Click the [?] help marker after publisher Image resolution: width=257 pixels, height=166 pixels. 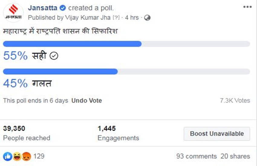click(x=116, y=18)
